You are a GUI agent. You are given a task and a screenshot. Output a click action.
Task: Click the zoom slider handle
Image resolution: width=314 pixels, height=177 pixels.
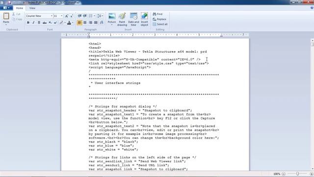(298, 174)
